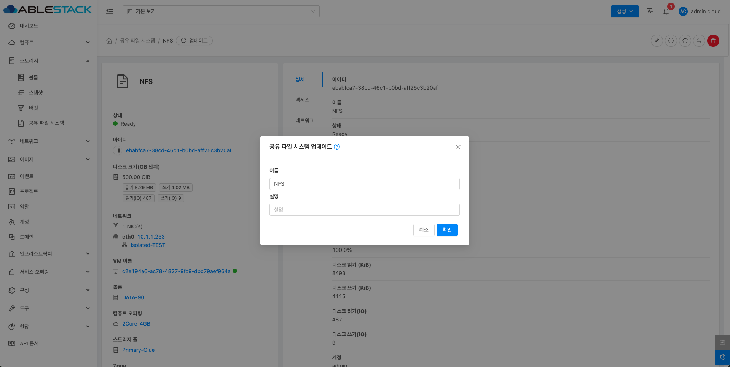Click the notification bell icon
This screenshot has width=730, height=367.
tap(666, 11)
